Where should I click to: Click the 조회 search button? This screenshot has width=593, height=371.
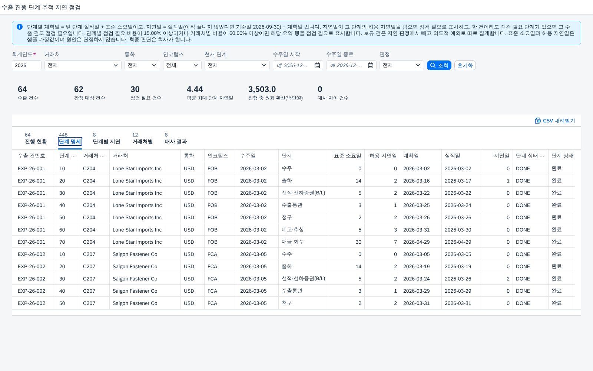(439, 65)
